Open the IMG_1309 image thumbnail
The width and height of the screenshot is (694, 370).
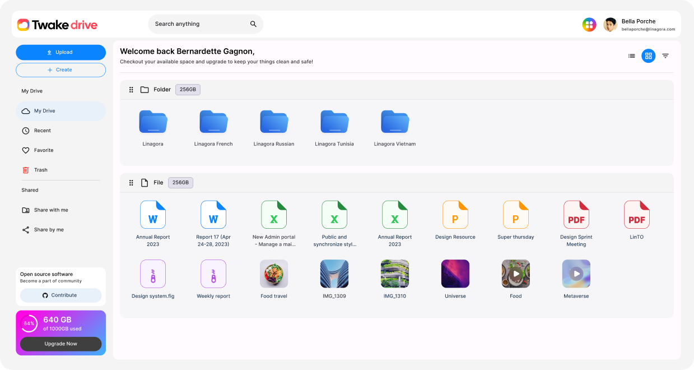click(x=334, y=273)
